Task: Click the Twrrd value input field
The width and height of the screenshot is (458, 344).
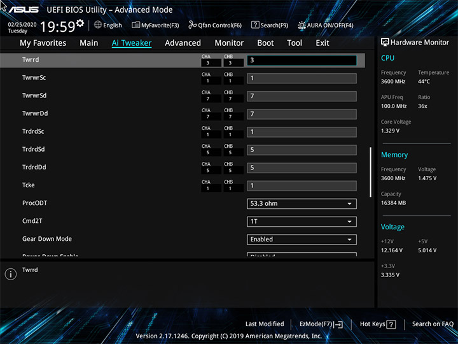Action: pos(302,61)
